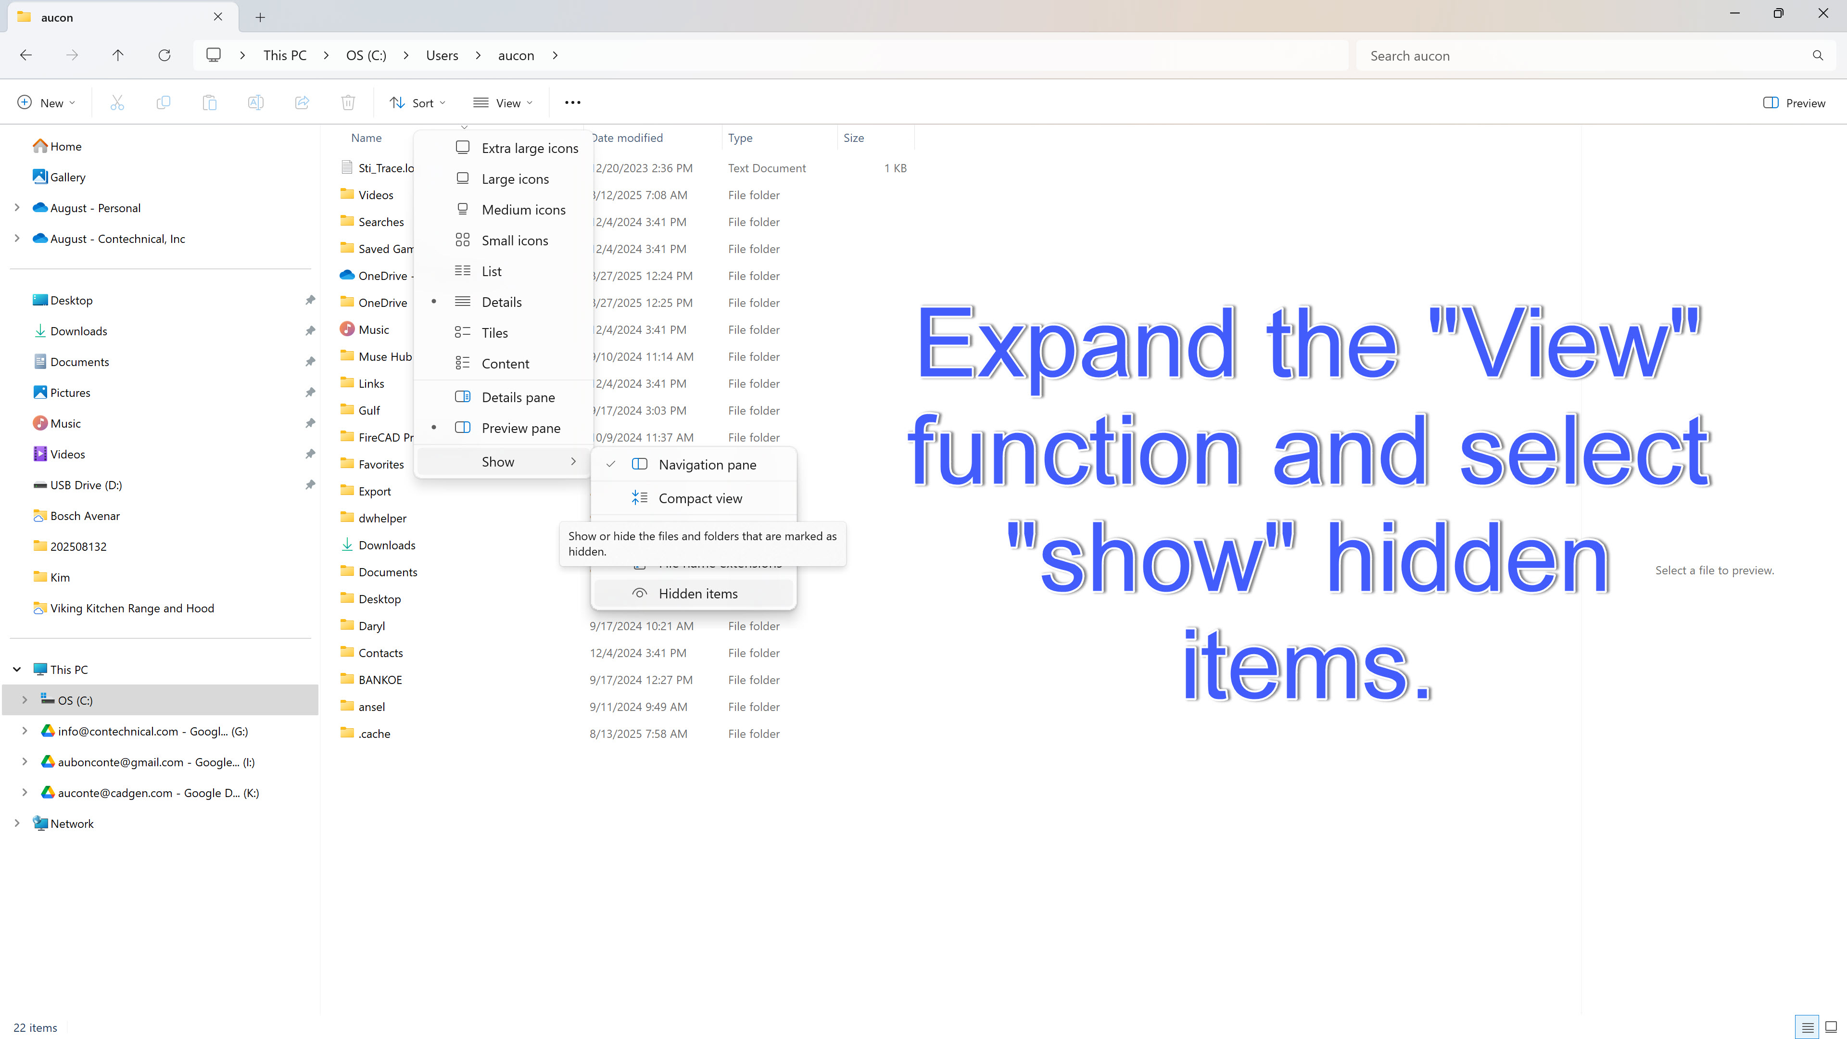
Task: Click the search magnifier icon
Action: click(x=1818, y=55)
